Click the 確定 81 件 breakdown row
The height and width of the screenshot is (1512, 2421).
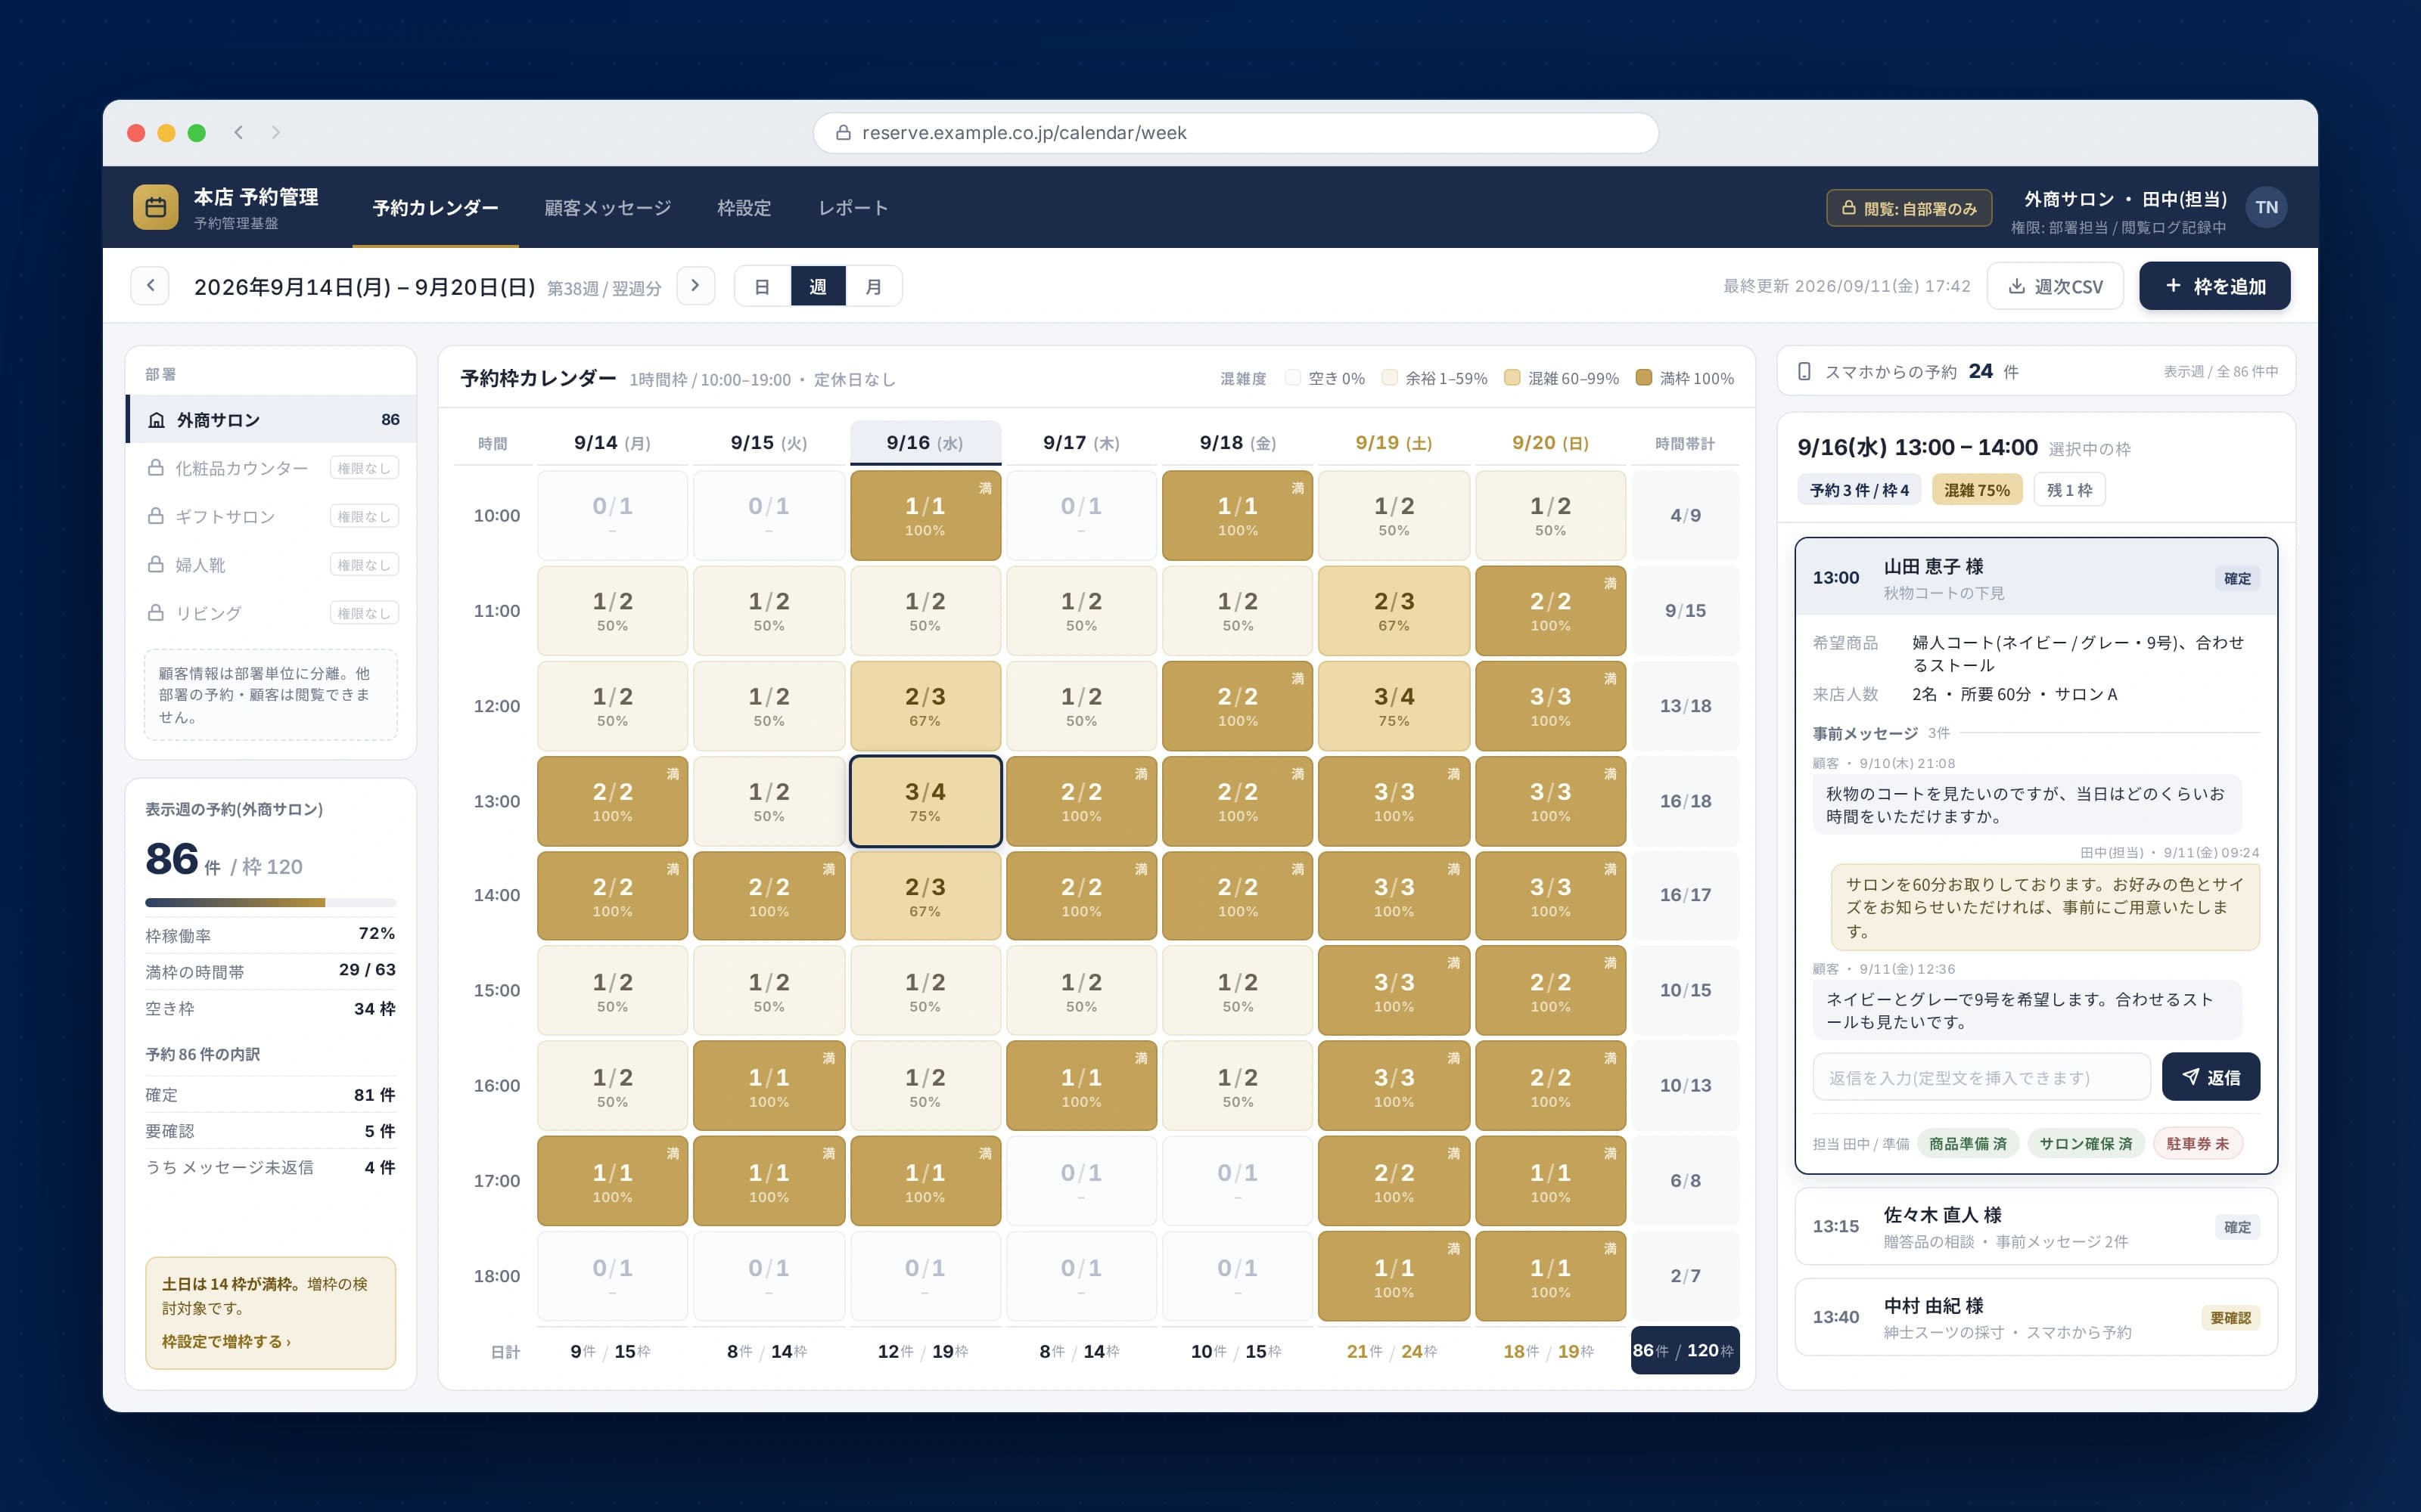click(x=270, y=1094)
